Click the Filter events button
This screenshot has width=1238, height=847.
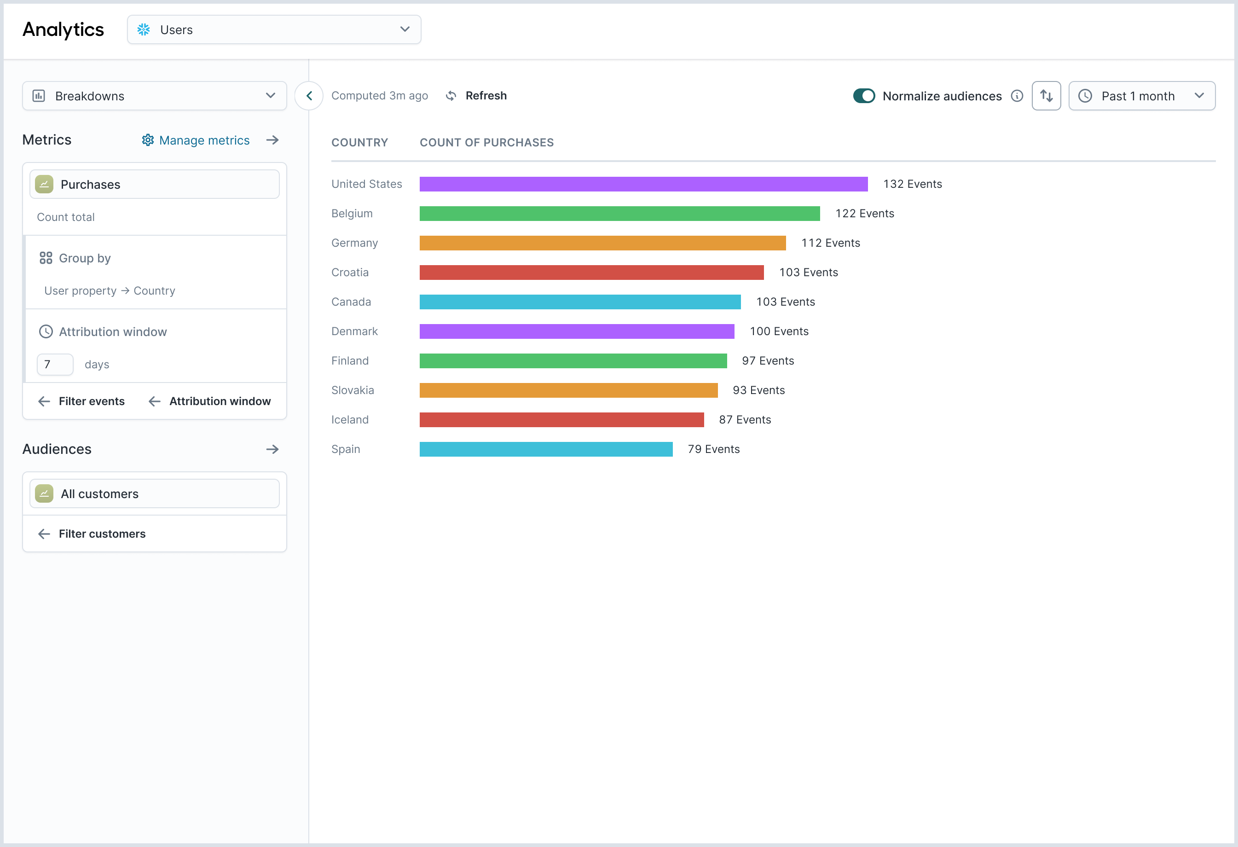coord(81,401)
